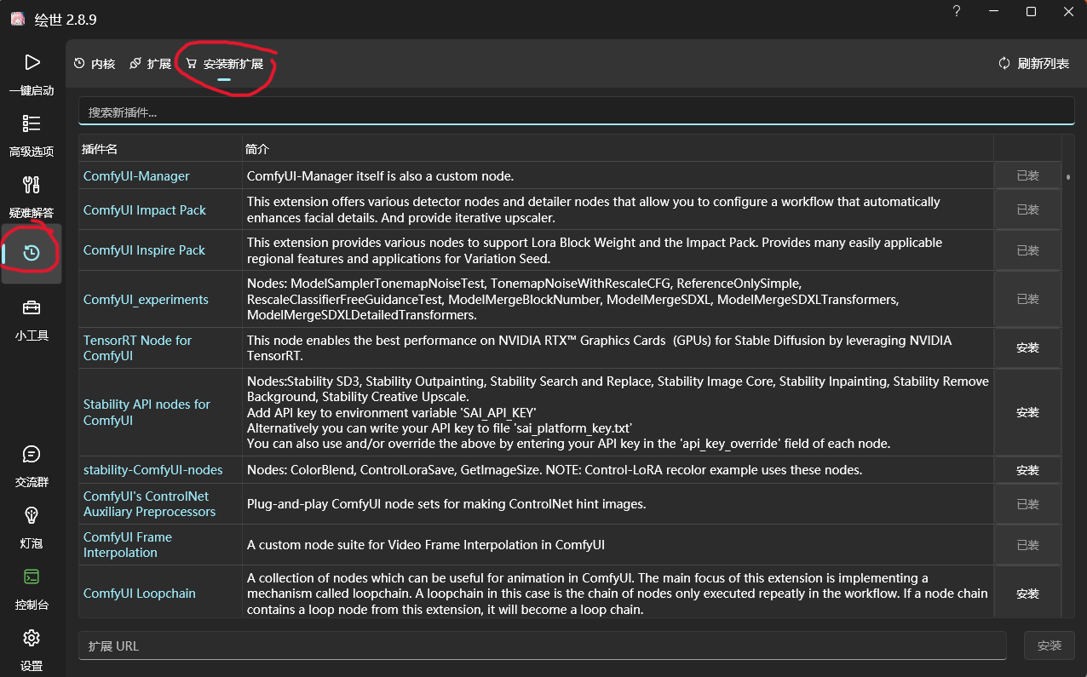Click 已装 button for ComfyUI-Manager

1027,175
